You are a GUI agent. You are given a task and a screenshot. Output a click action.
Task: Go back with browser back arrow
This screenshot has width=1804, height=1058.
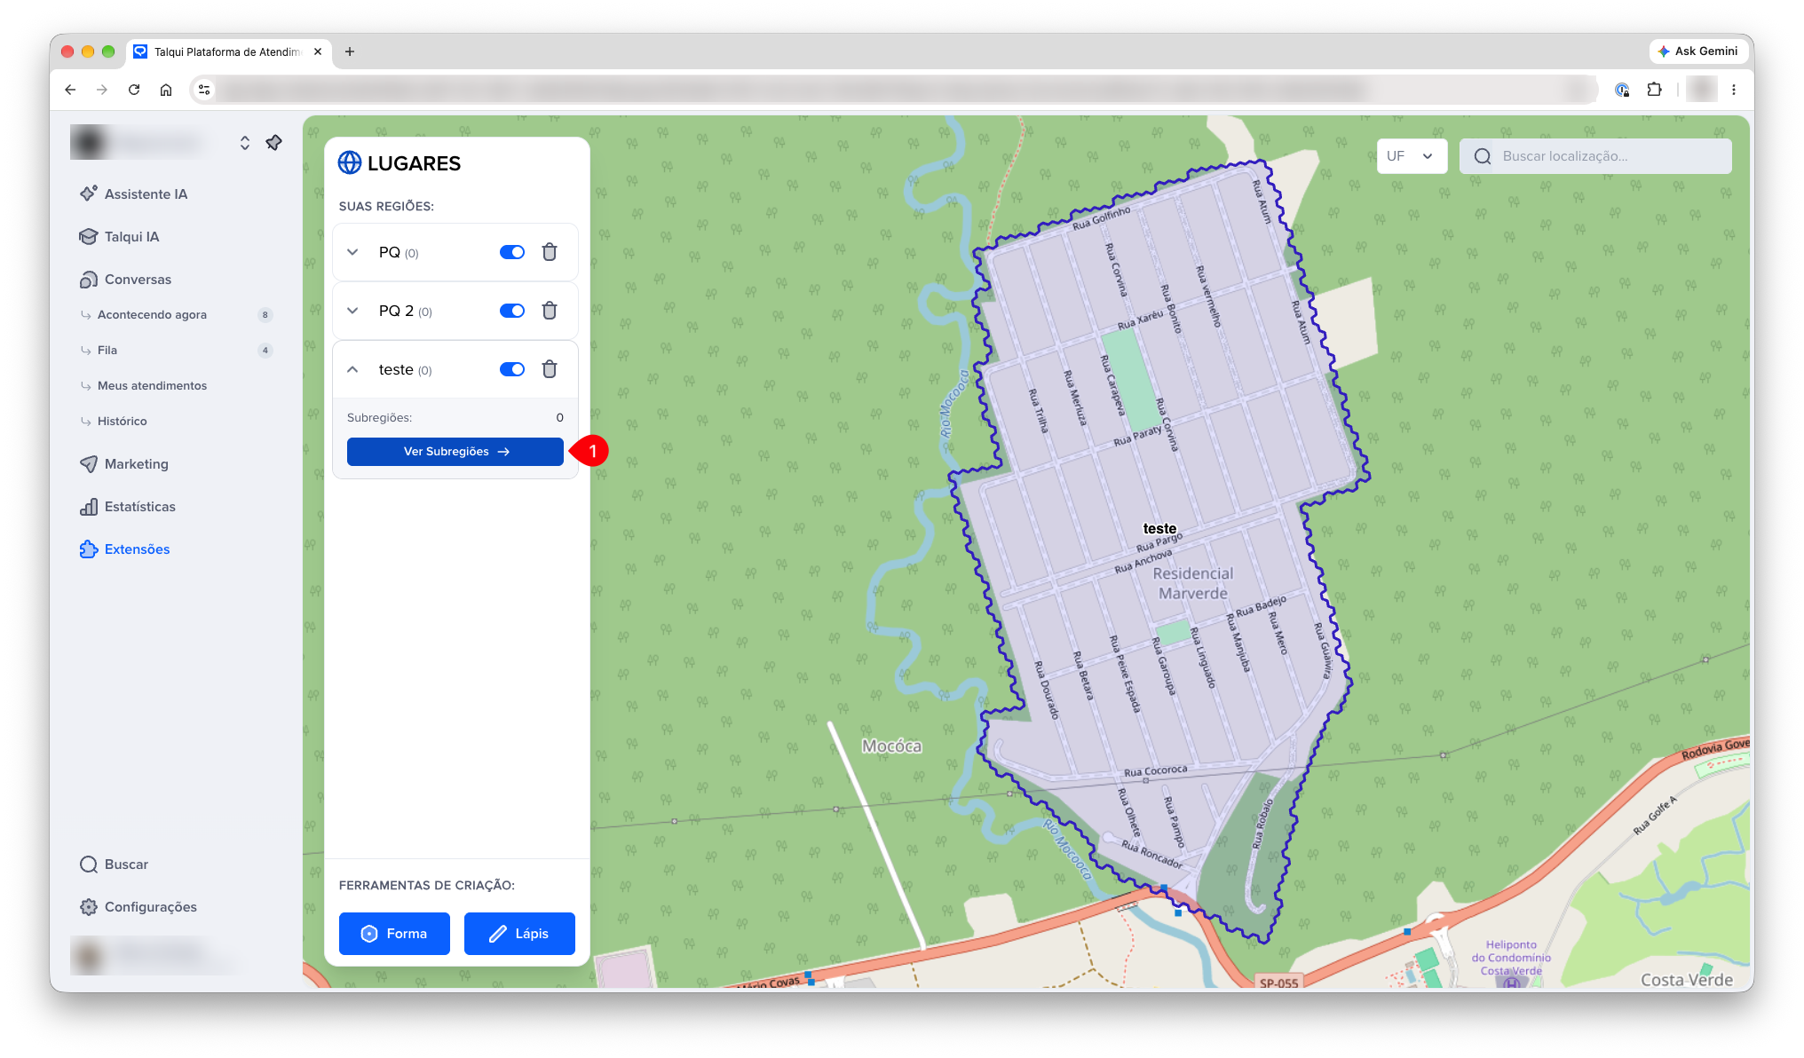(x=70, y=90)
